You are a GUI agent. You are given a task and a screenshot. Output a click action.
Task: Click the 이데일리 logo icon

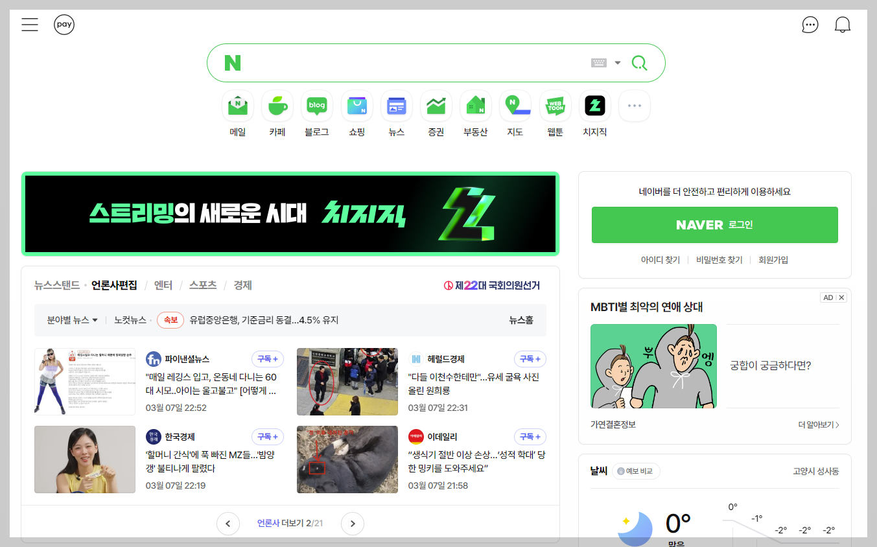[416, 437]
